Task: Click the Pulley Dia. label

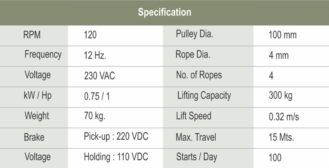Action: coord(195,34)
